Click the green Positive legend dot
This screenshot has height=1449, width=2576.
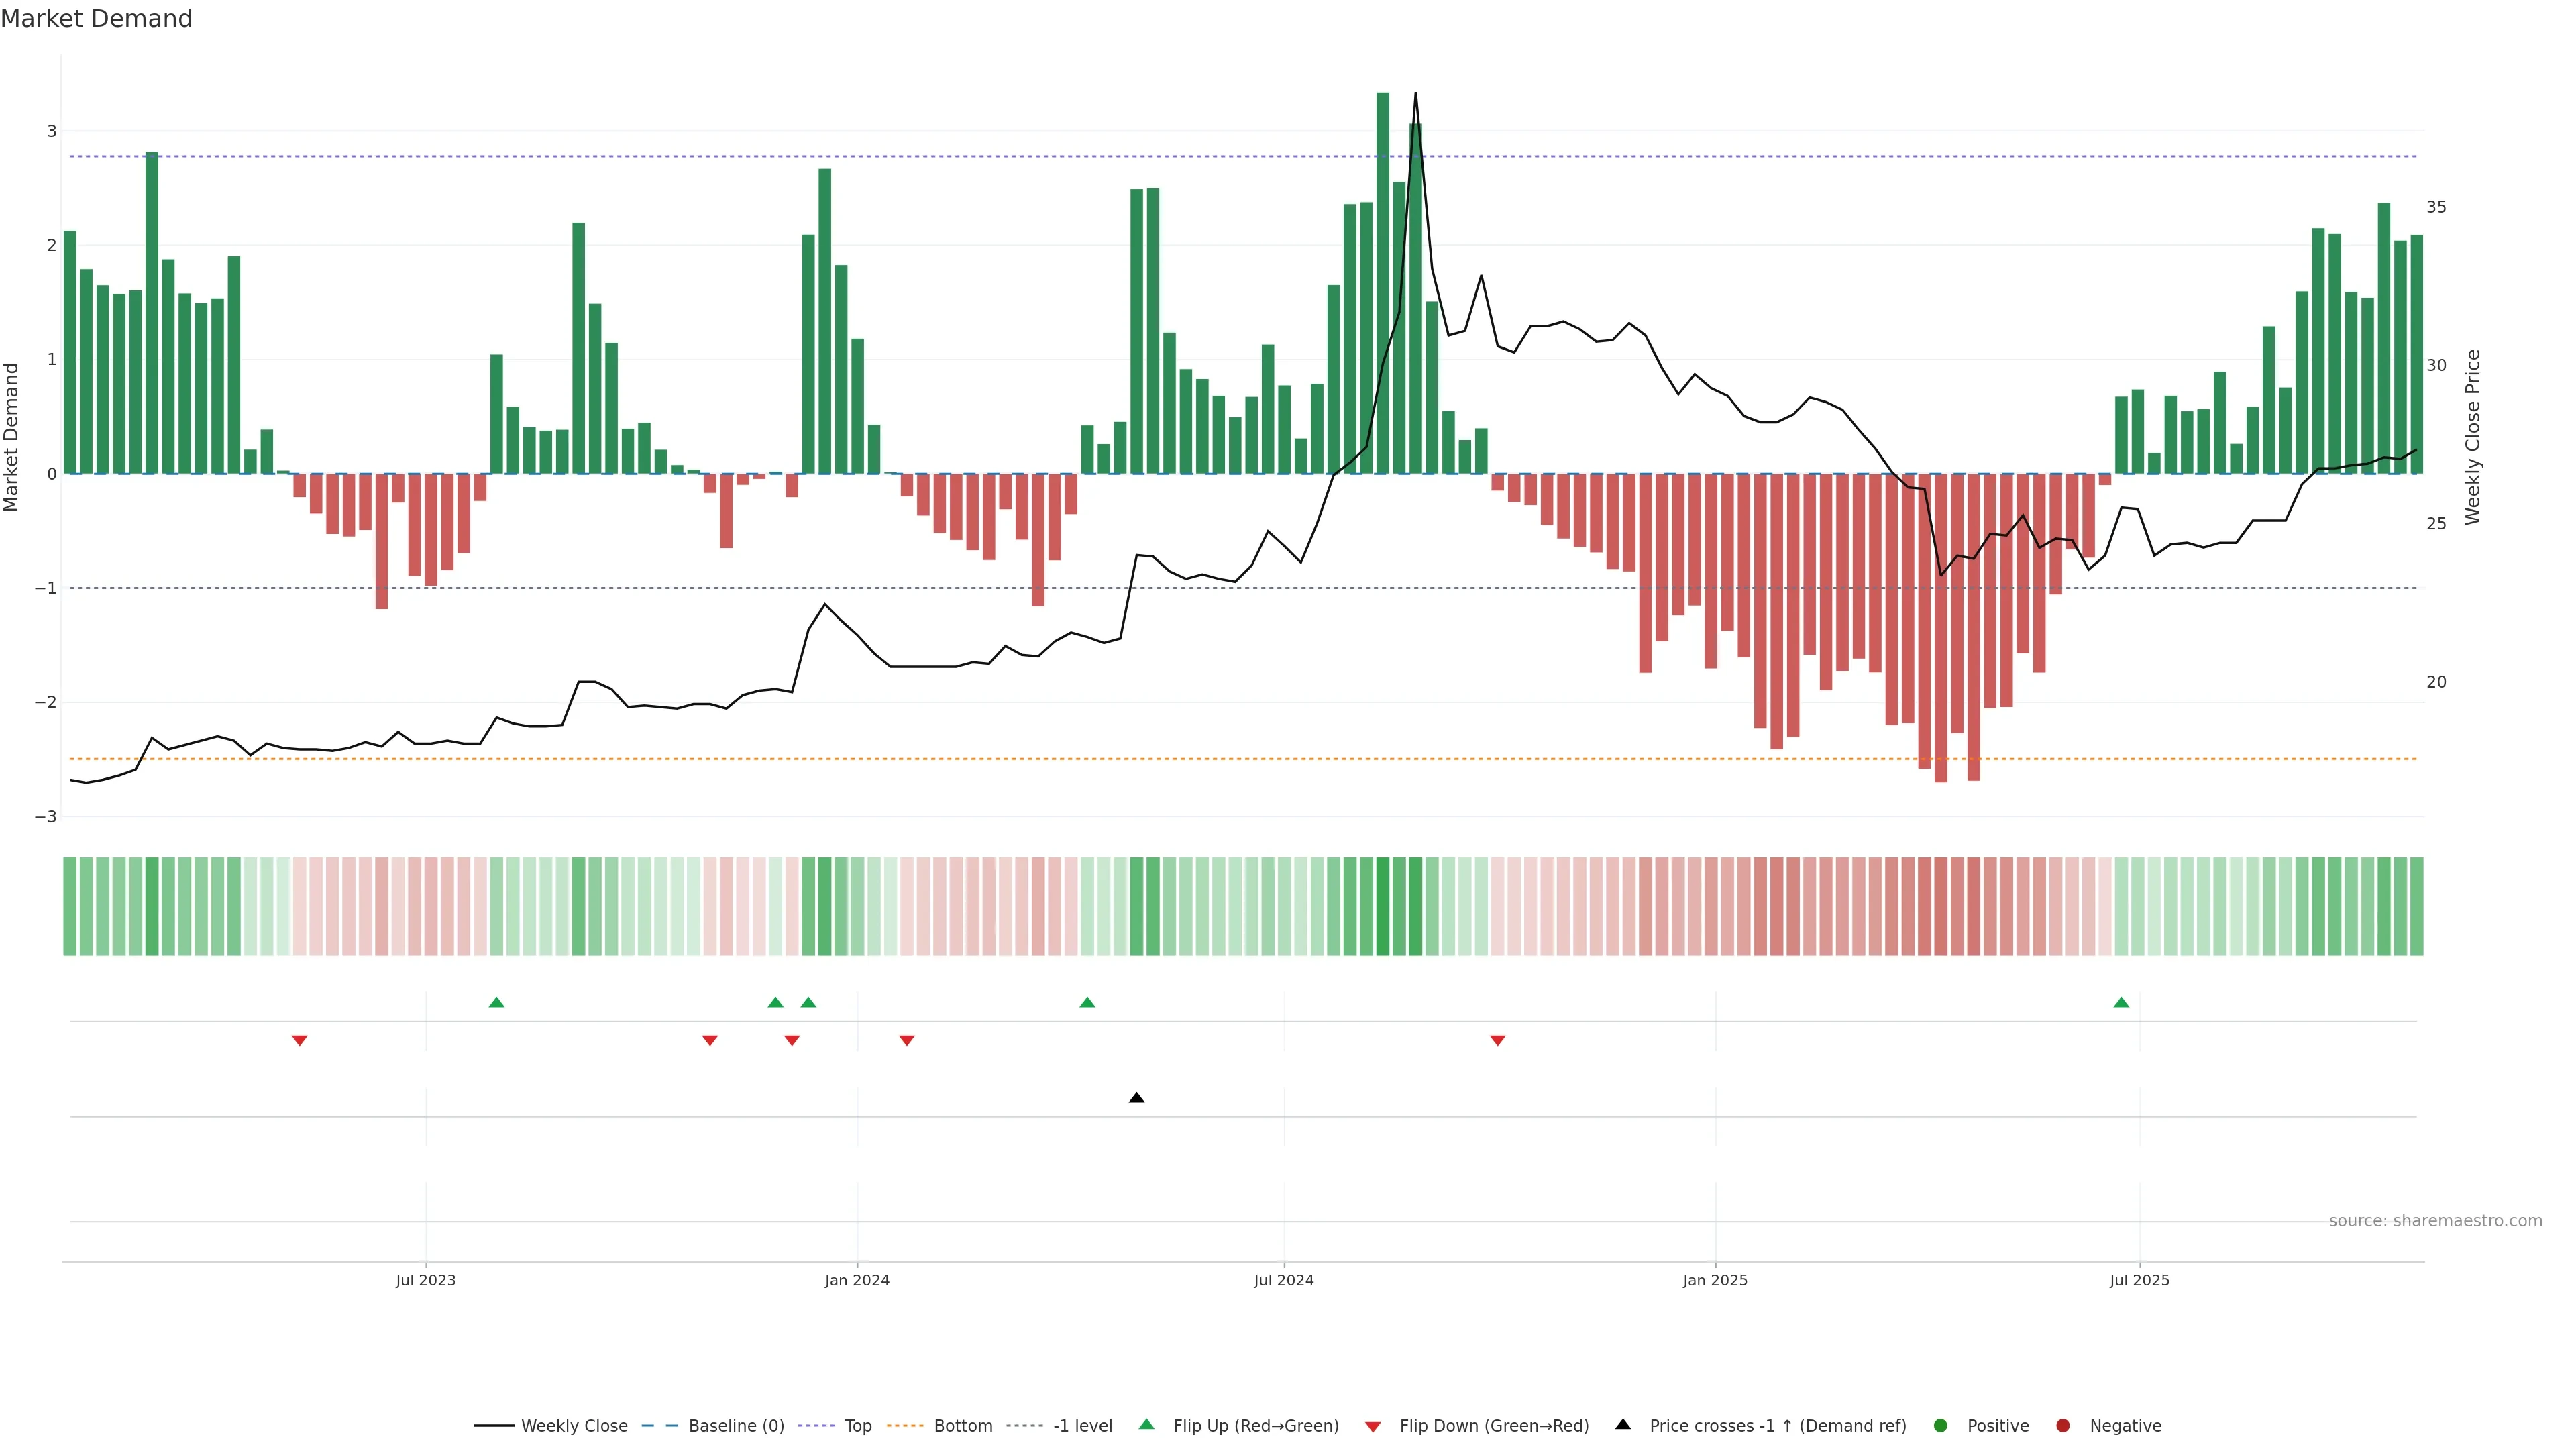coord(1941,1426)
